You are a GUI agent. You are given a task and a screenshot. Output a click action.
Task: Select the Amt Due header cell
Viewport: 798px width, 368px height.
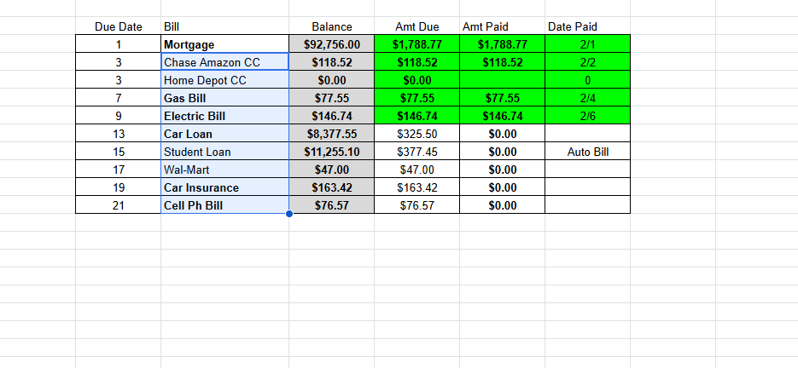click(x=416, y=26)
